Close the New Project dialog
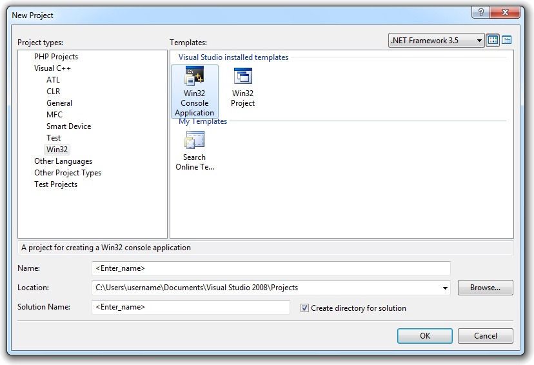This screenshot has width=534, height=365. 505,13
